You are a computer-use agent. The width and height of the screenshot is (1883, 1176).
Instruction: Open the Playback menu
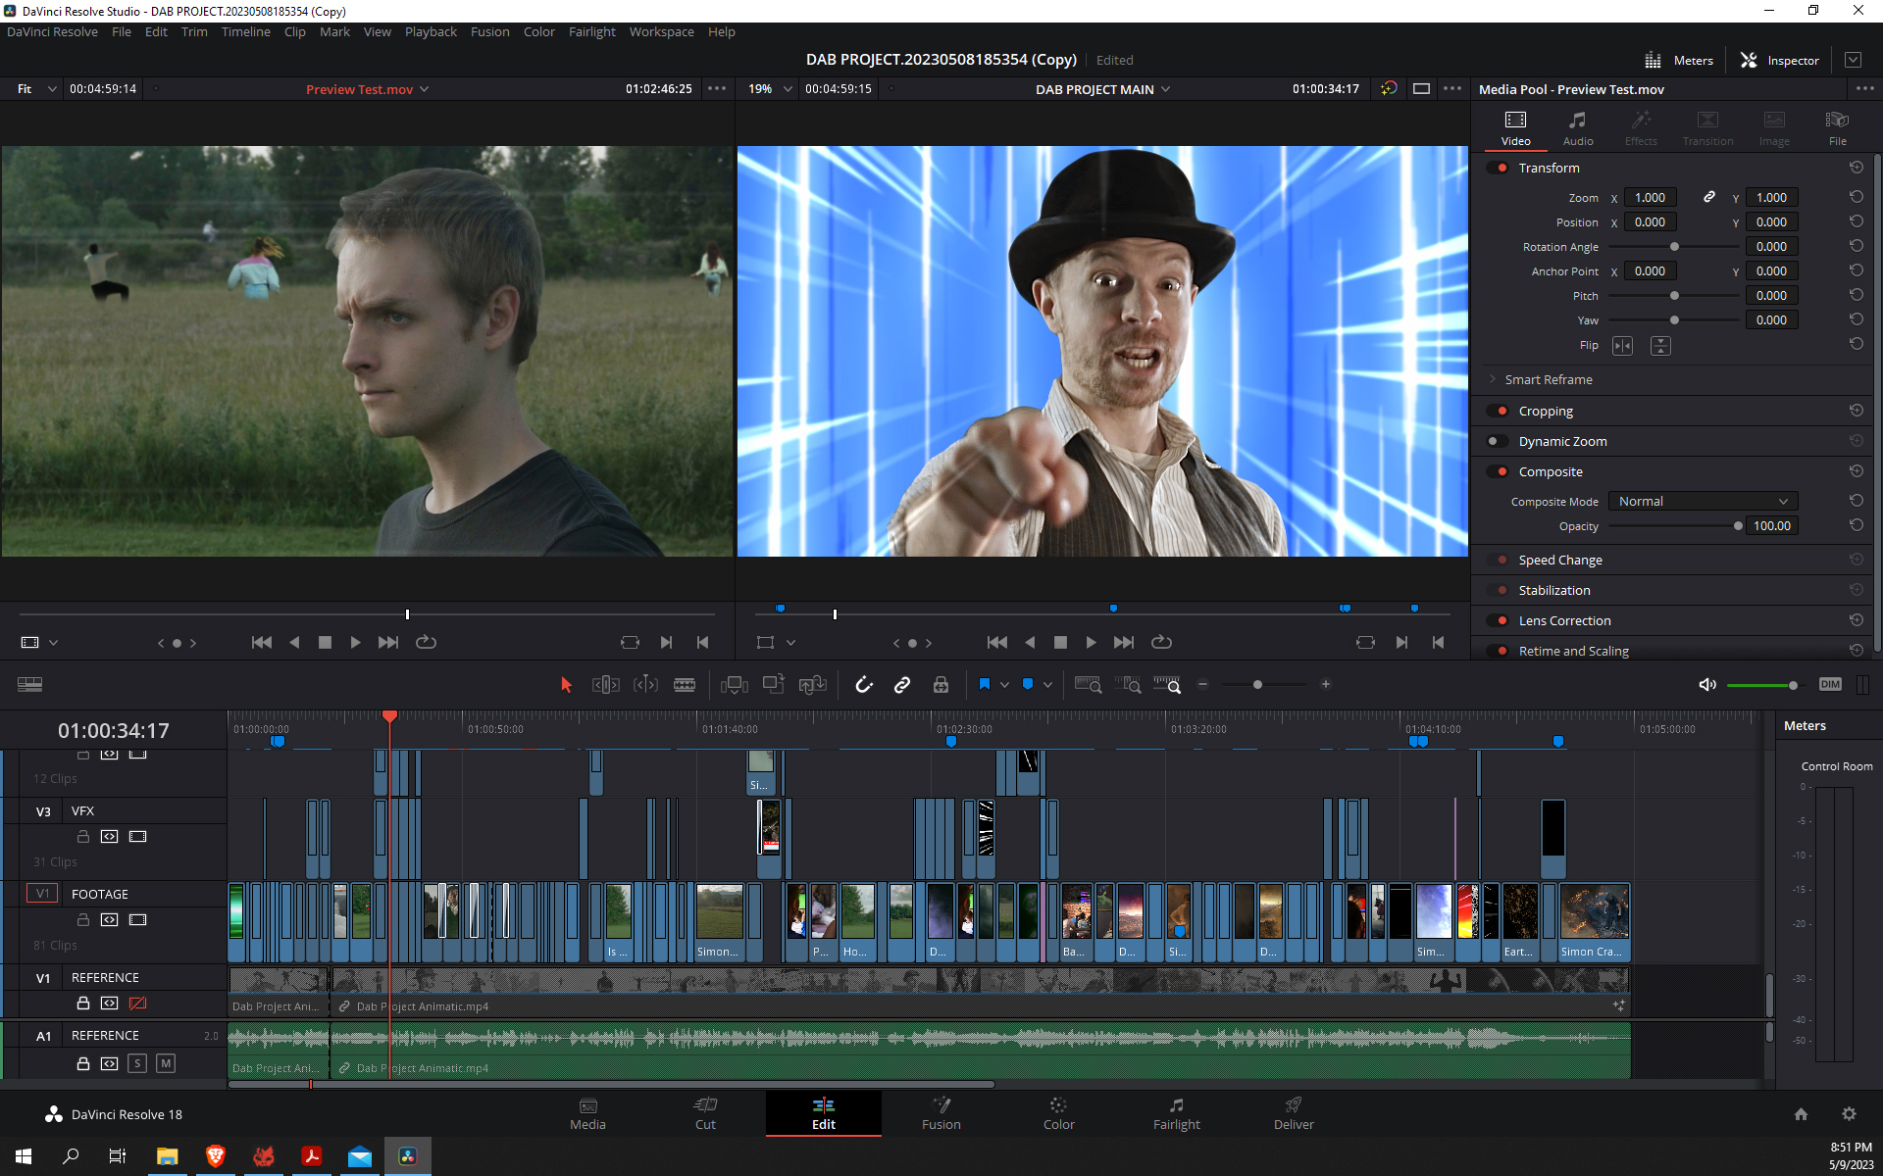[431, 32]
